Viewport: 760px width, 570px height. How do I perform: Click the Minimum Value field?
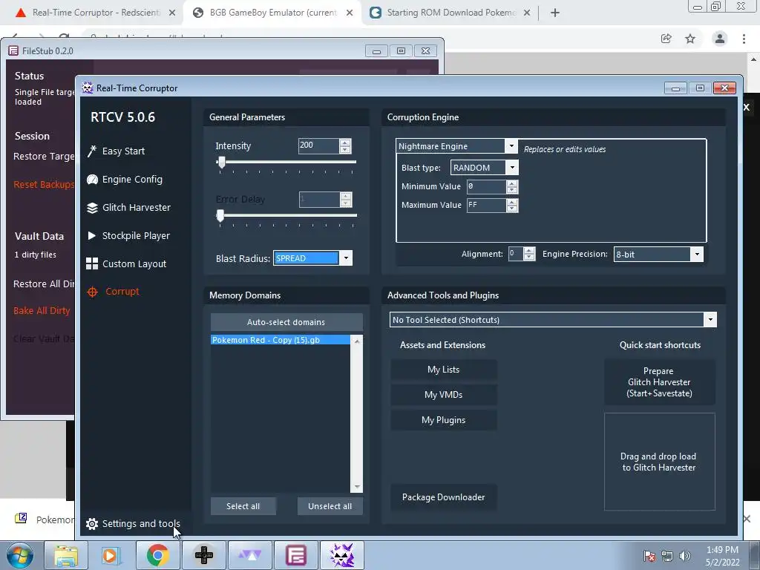point(487,186)
